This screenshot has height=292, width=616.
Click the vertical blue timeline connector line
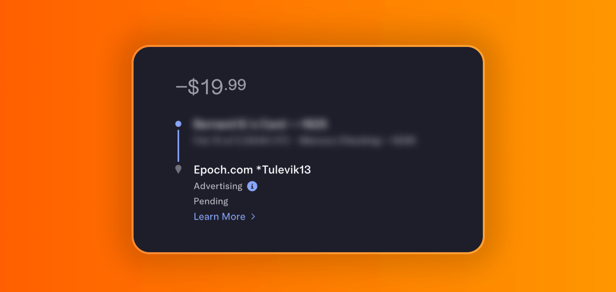click(x=178, y=146)
